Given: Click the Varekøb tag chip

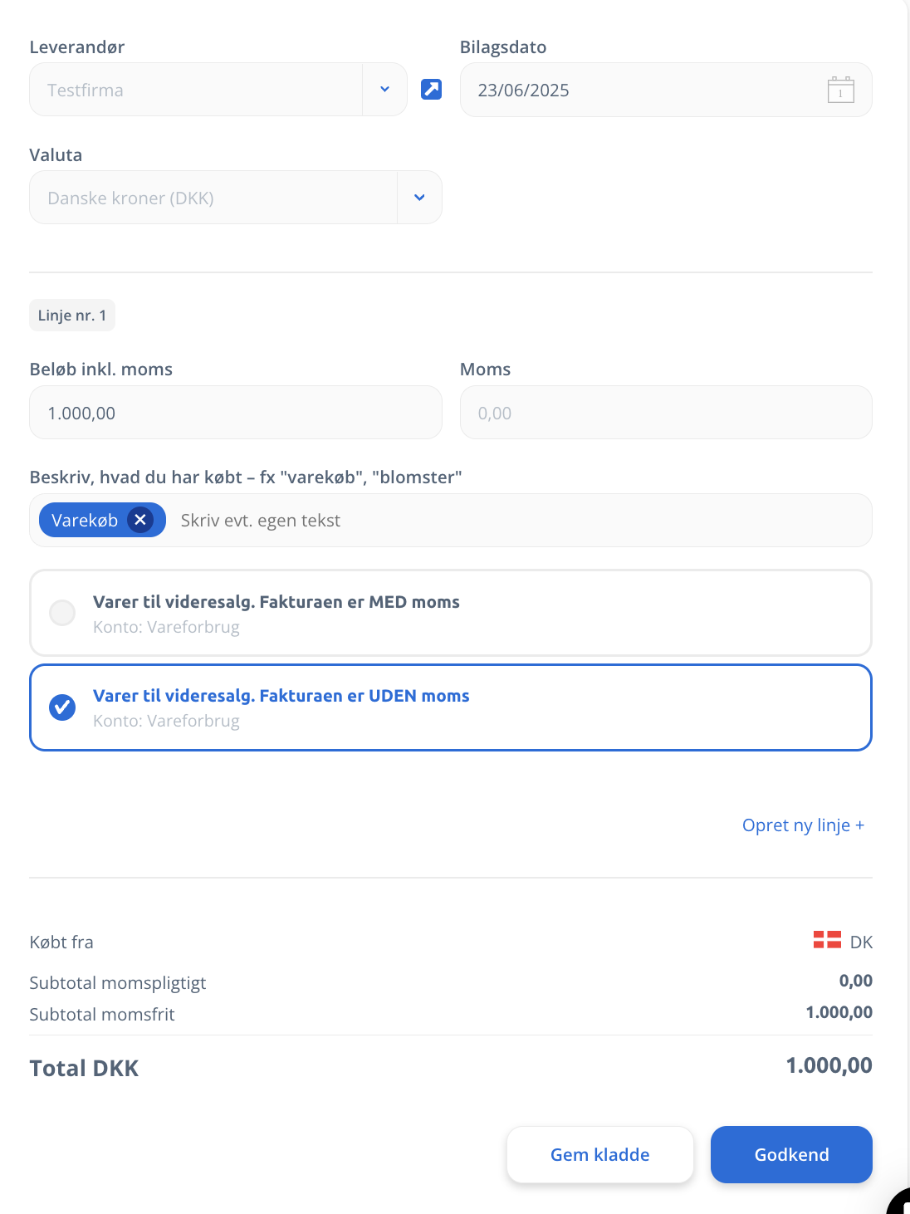Looking at the screenshot, I should tap(85, 520).
